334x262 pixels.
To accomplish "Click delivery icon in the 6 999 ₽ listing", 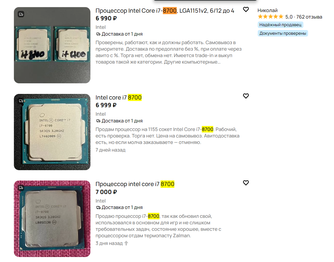I will coord(98,121).
